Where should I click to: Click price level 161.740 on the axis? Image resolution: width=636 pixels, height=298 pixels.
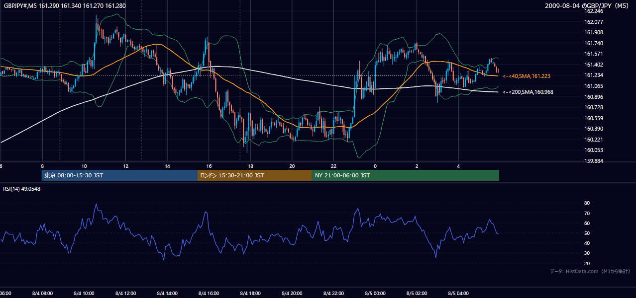click(x=593, y=43)
